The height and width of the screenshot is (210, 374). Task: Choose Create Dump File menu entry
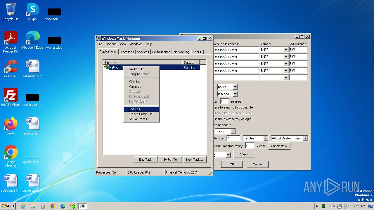[141, 114]
